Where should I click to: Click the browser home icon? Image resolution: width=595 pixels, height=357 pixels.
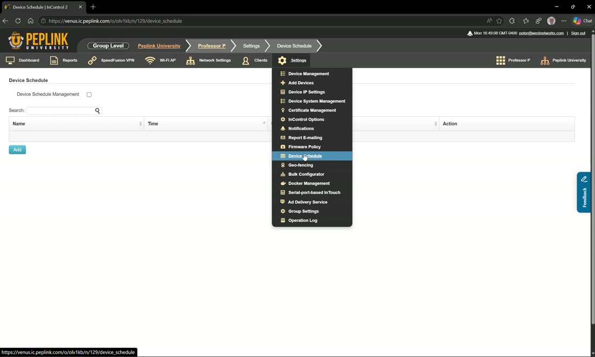(30, 21)
